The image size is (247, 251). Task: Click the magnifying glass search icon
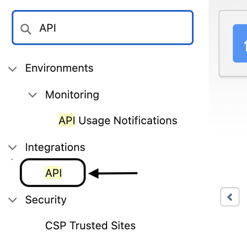coord(26,29)
